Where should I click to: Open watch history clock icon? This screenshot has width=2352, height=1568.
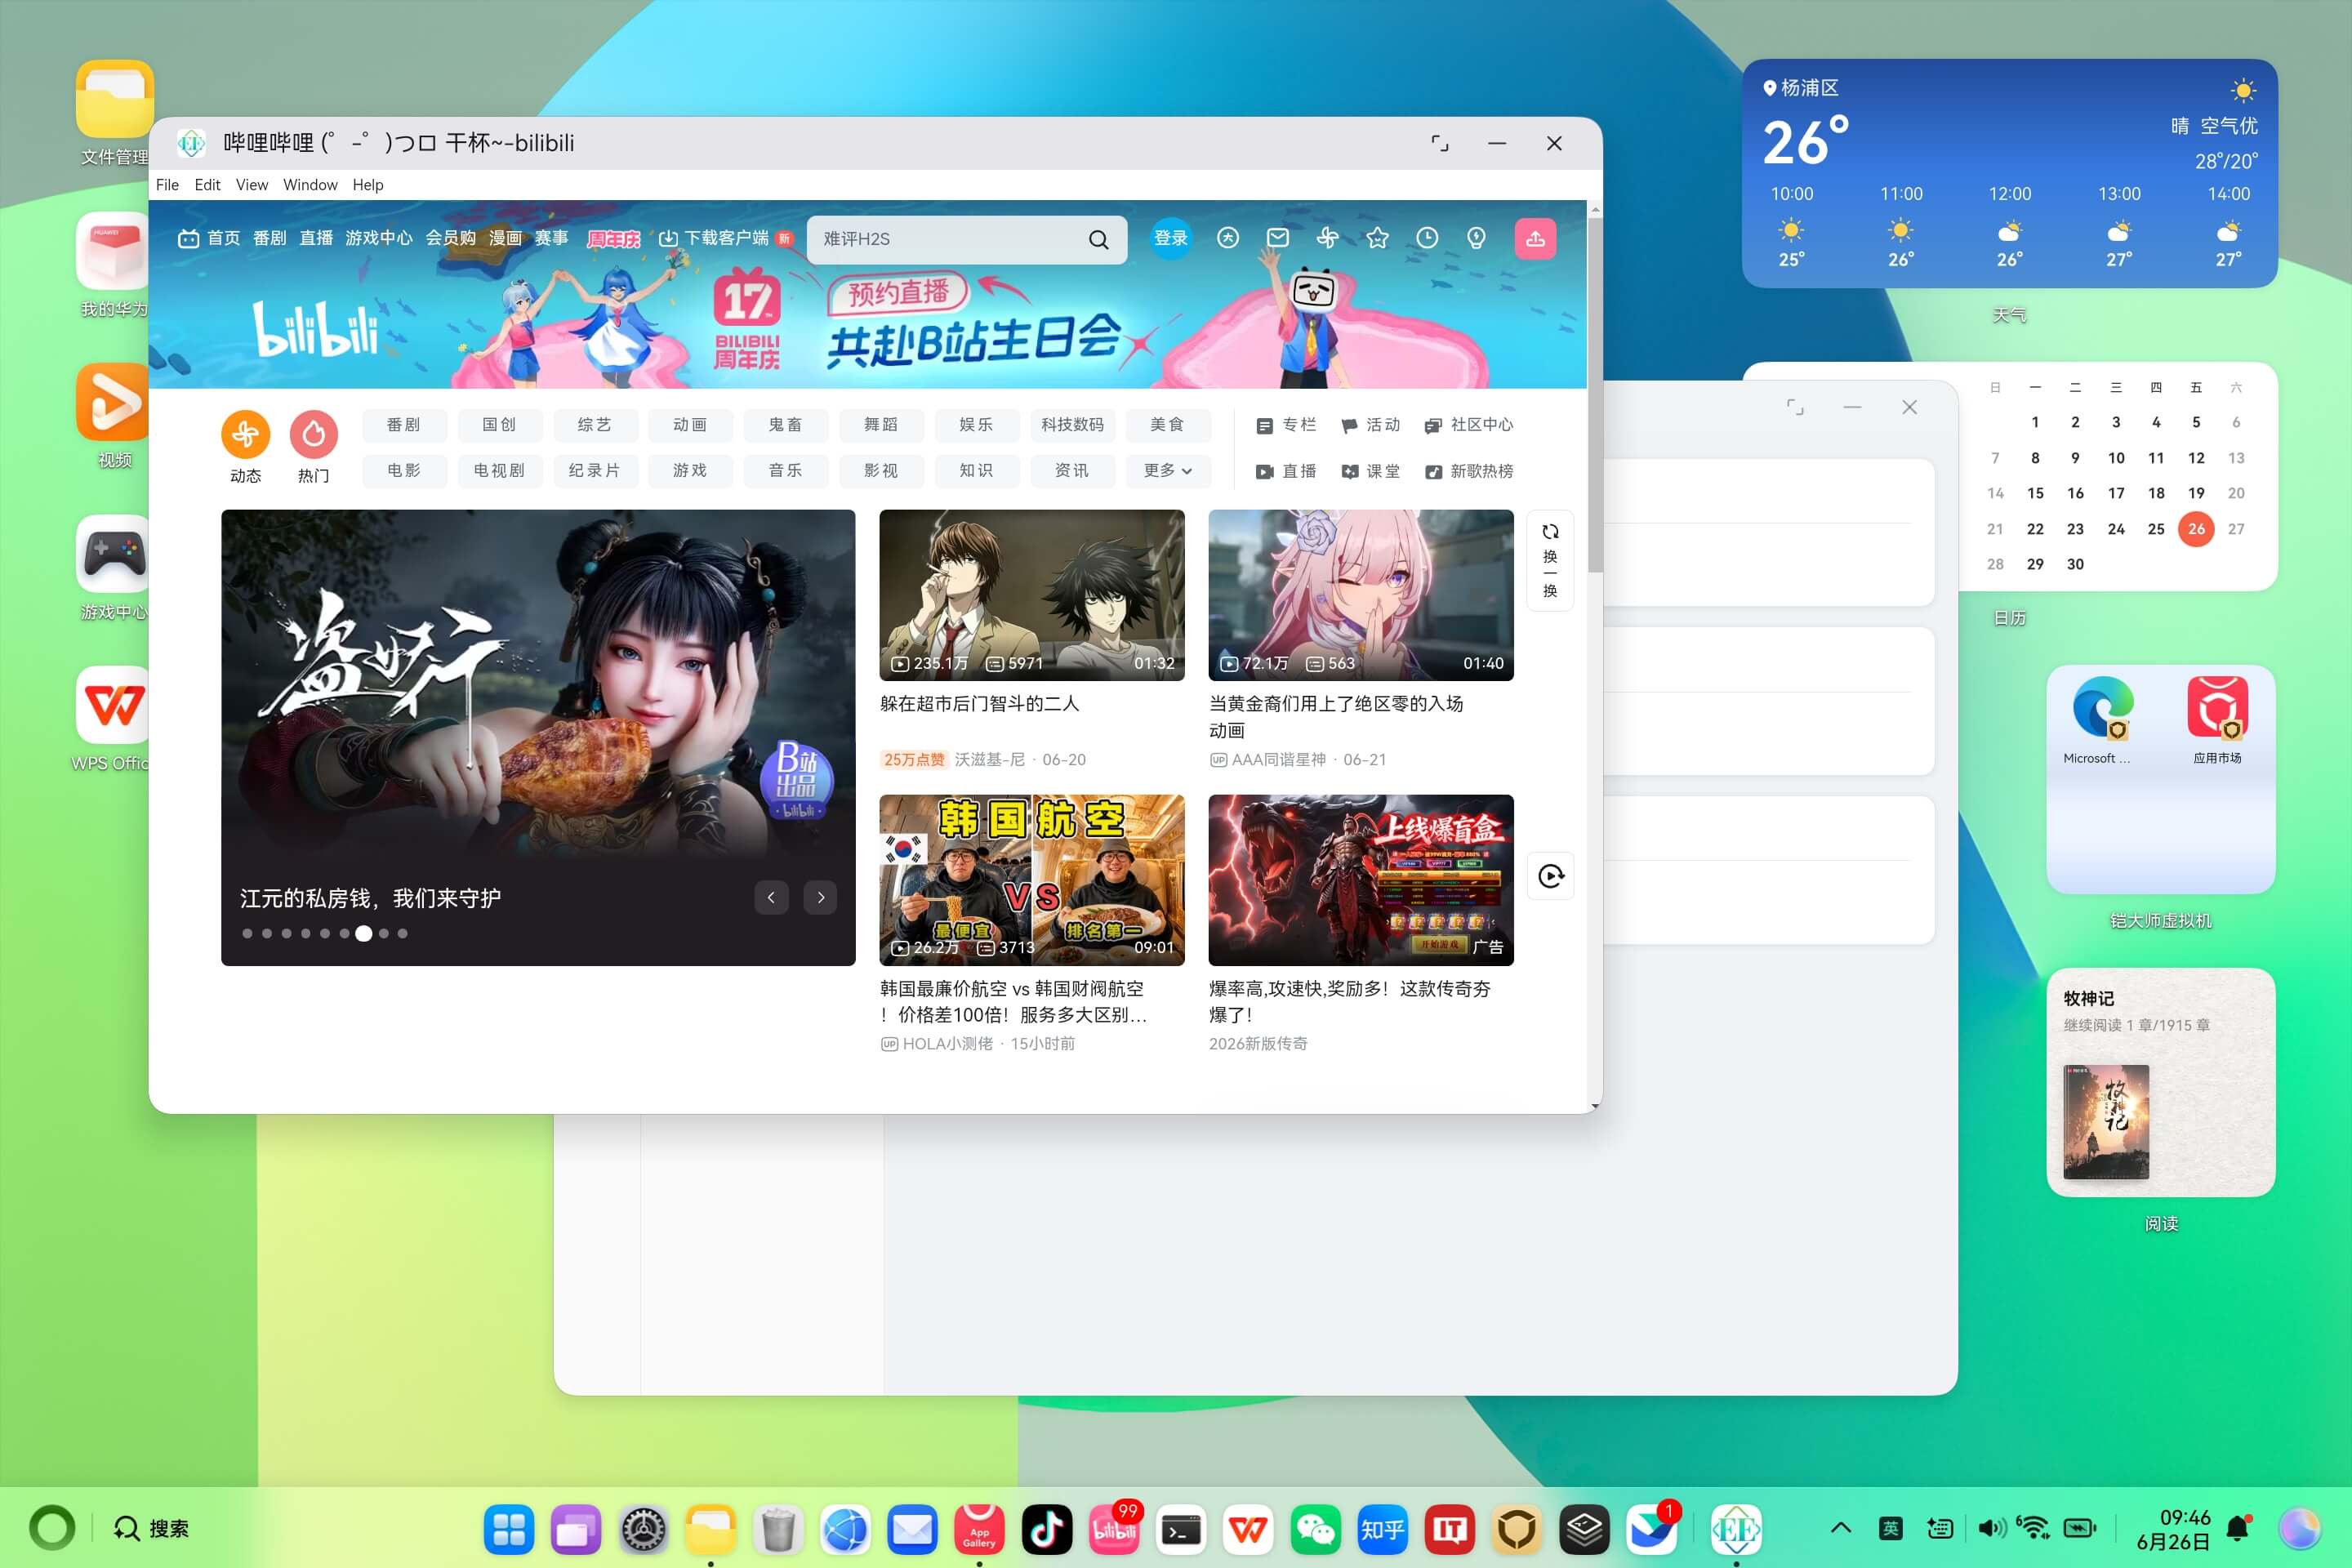1427,238
